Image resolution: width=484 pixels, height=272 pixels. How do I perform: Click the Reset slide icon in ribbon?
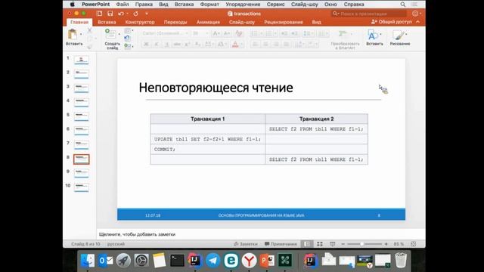(127, 39)
